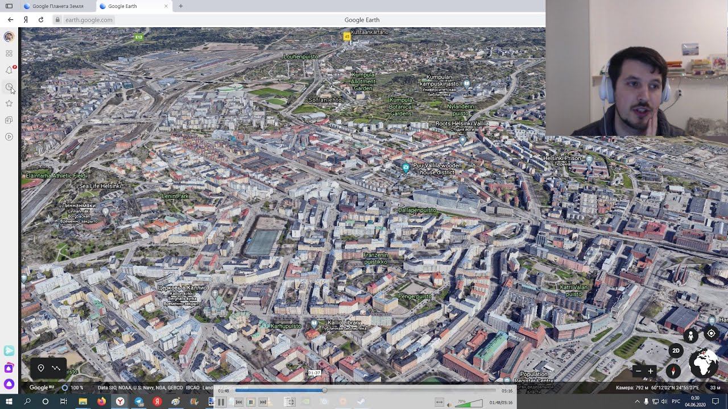This screenshot has width=728, height=409.
Task: Toggle player fullscreen button
Action: point(289,402)
